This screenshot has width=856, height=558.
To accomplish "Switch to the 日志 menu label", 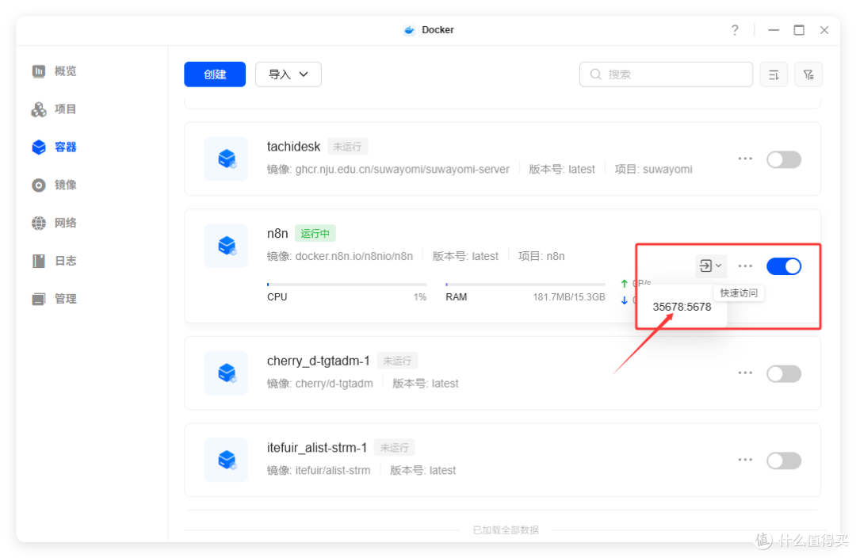I will coord(66,261).
